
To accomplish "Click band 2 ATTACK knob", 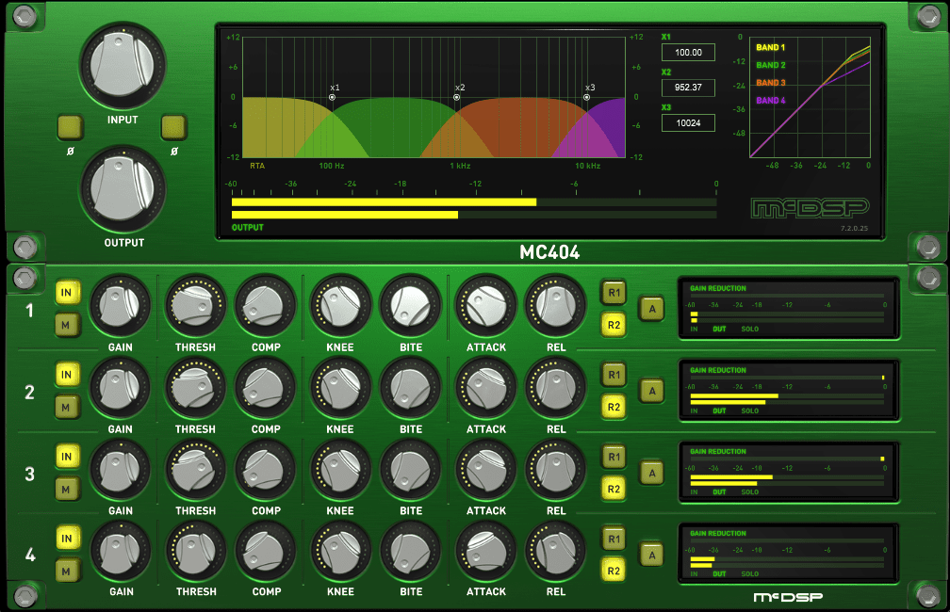I will tap(486, 388).
